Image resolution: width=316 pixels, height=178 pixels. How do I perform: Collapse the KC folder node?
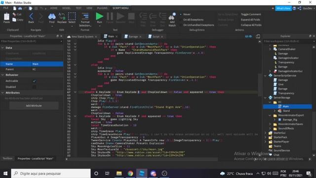coord(270,102)
